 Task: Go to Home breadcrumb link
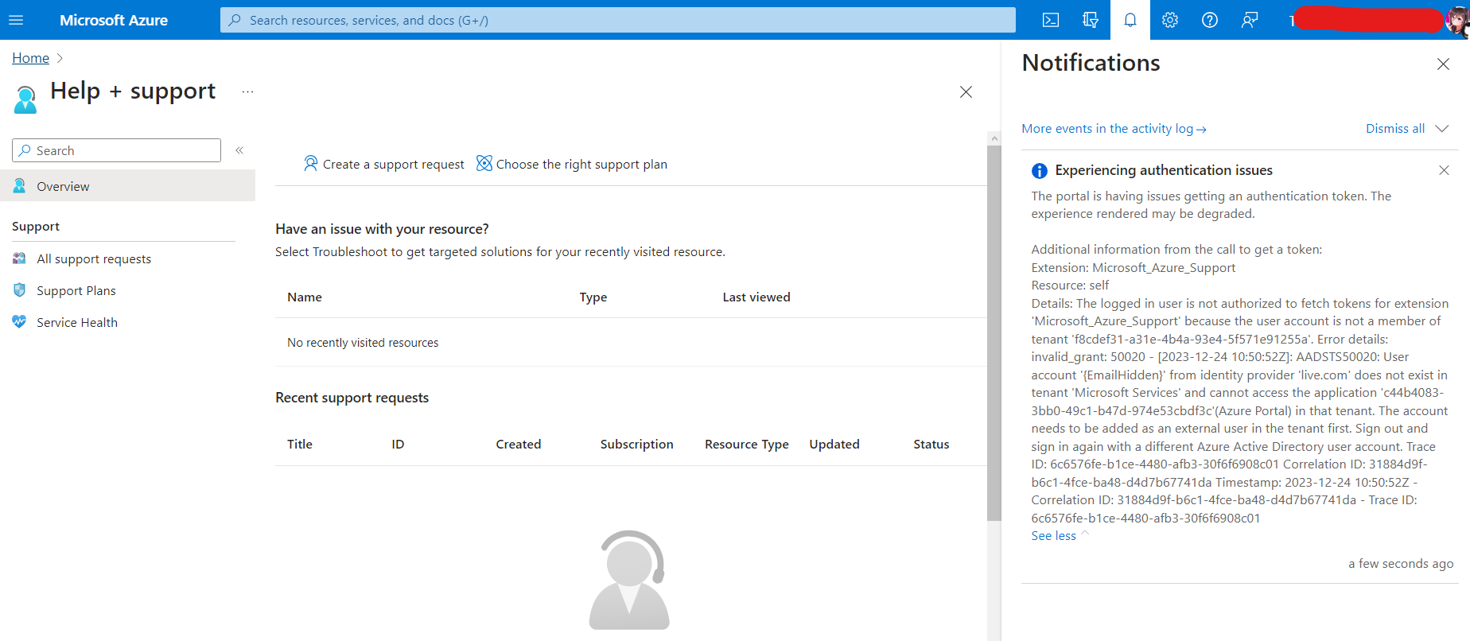click(30, 58)
